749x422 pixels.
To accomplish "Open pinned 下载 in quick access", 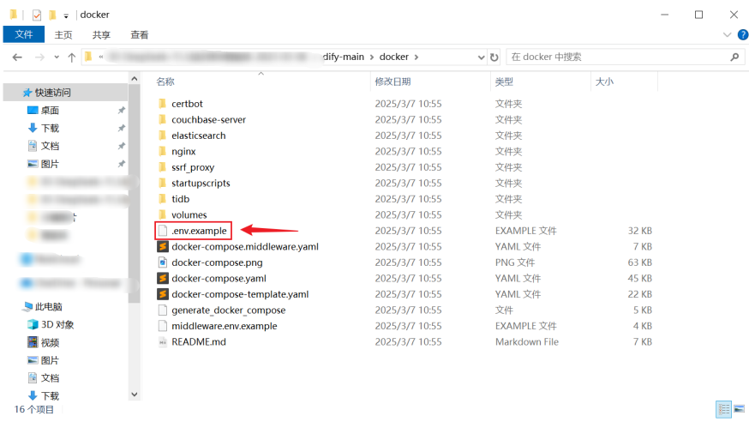I will [50, 128].
